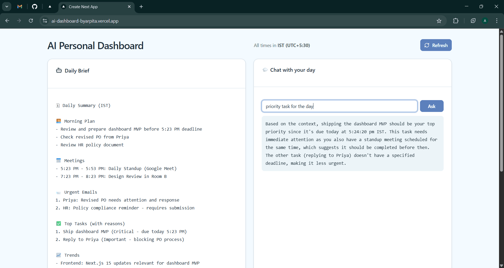Minimize the browser window
Viewport: 504px width, 268px height.
coord(466,7)
